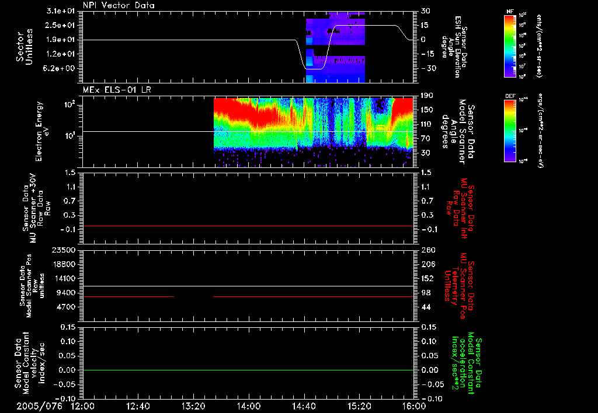Click the "18800" scanner position tick label
The width and height of the screenshot is (598, 413).
[x=64, y=264]
